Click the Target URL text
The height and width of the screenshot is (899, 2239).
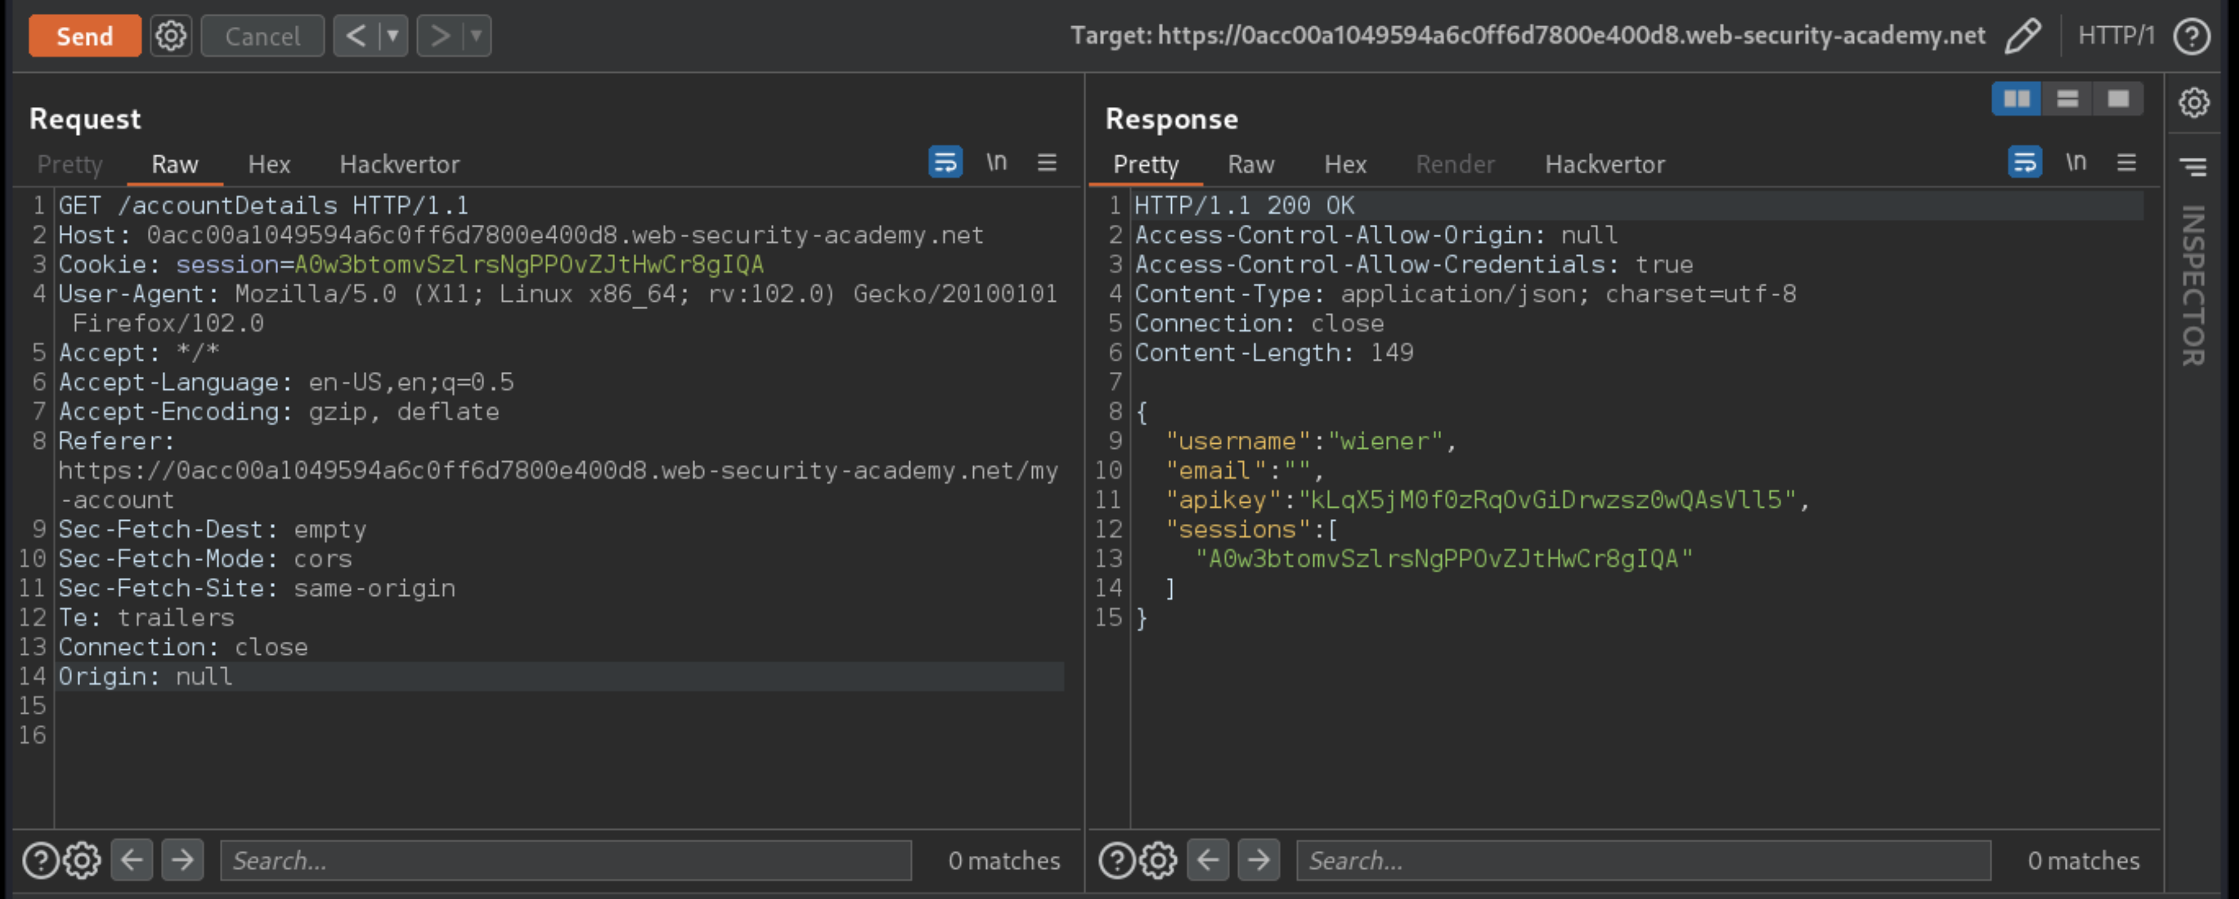coord(1527,36)
